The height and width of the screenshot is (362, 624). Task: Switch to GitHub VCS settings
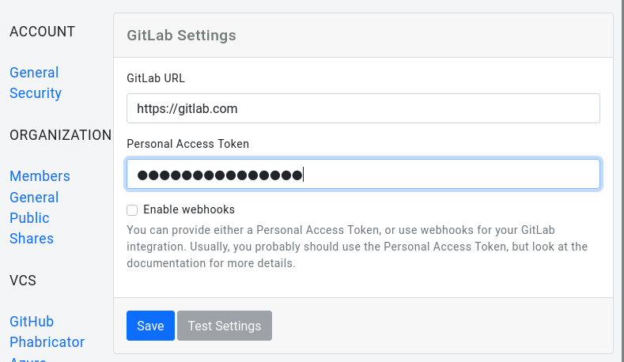[x=32, y=322]
